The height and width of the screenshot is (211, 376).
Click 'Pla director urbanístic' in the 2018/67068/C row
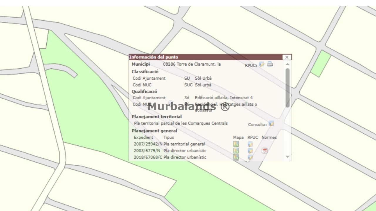(185, 157)
